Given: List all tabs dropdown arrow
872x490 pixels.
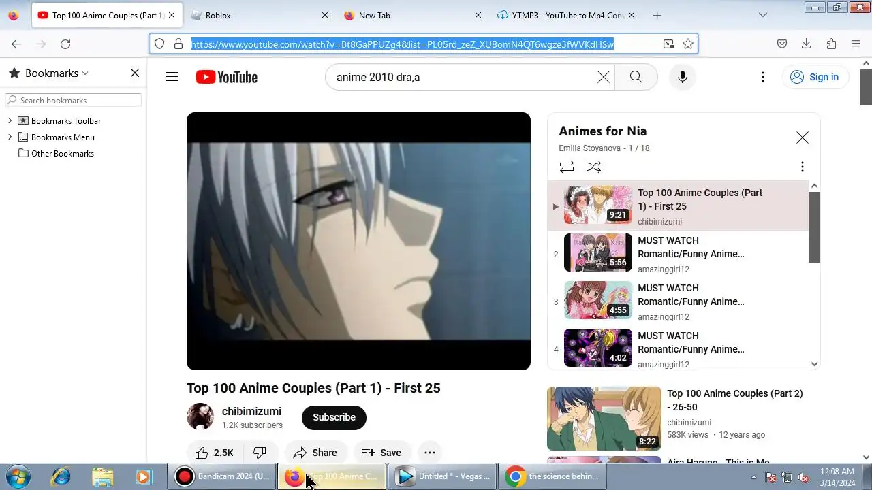Looking at the screenshot, I should (x=763, y=15).
